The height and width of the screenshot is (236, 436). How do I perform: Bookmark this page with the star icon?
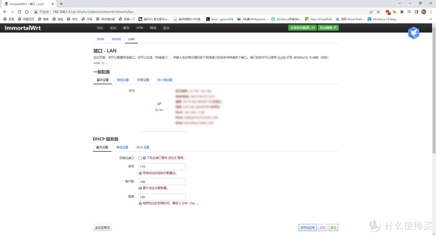378,12
